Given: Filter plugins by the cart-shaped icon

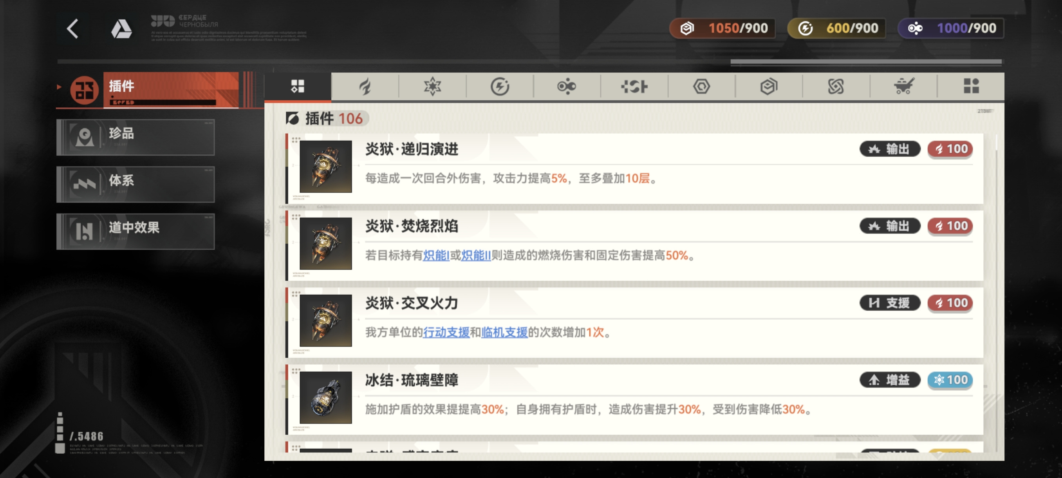Looking at the screenshot, I should (x=904, y=86).
